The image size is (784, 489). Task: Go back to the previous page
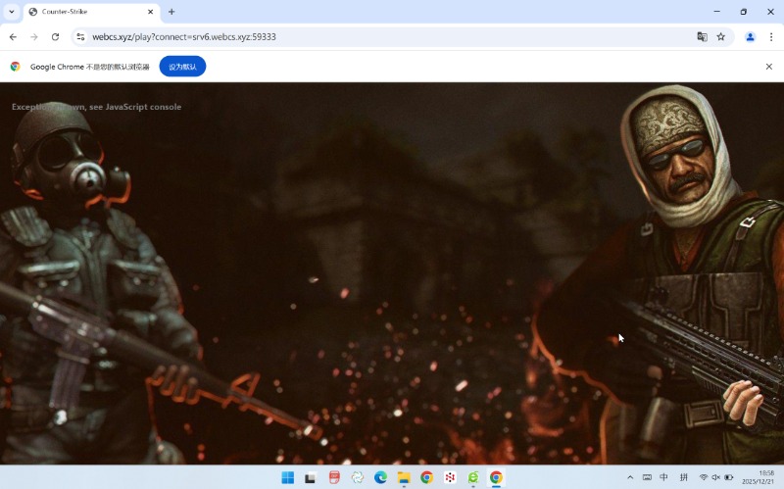point(13,37)
